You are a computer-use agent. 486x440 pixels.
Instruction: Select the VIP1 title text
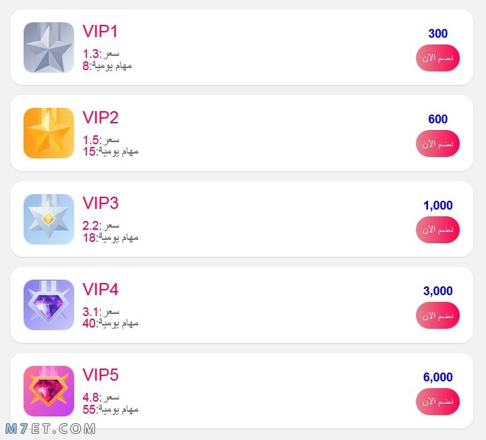(x=100, y=31)
